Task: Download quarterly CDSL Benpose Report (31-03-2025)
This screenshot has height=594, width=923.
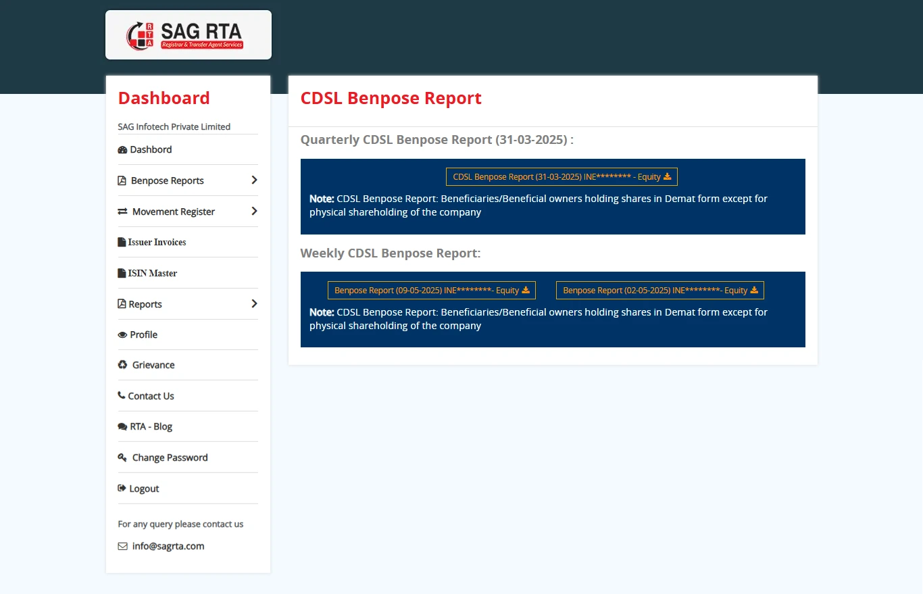Action: coord(562,177)
